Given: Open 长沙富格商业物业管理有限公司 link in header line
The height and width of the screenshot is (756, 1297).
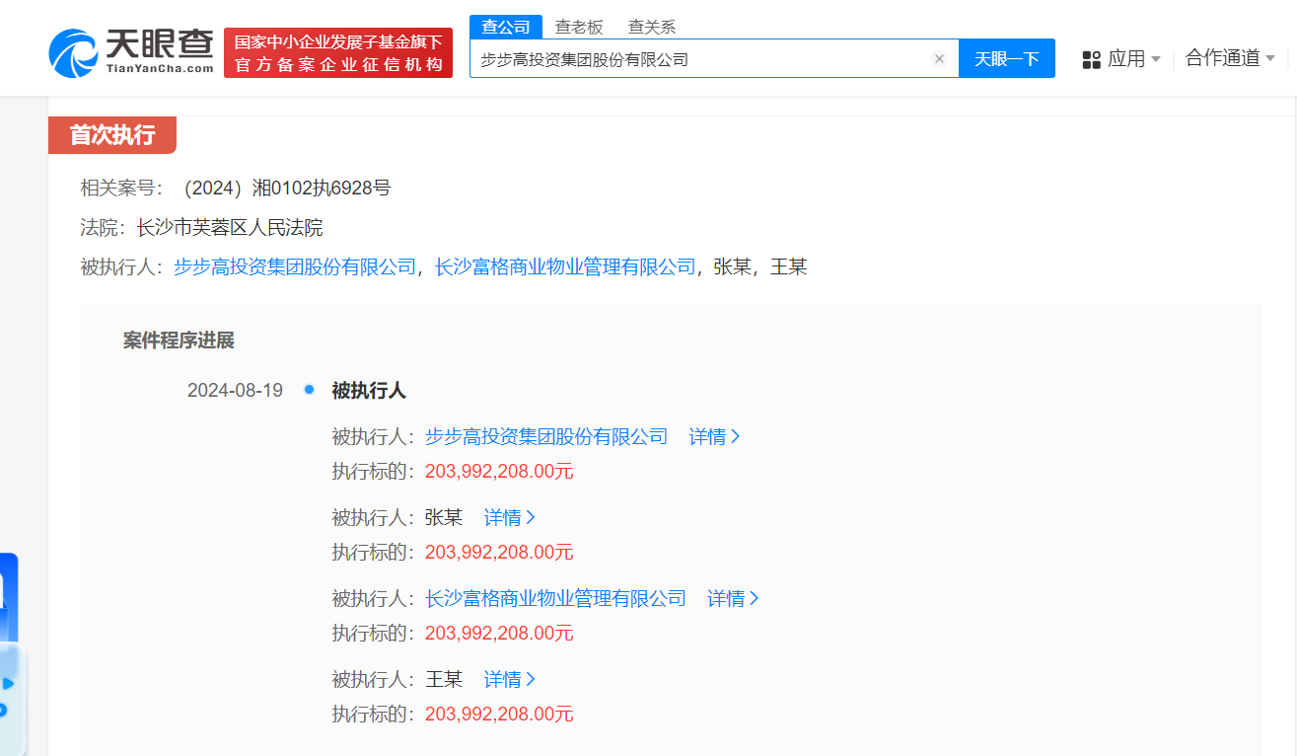Looking at the screenshot, I should tap(565, 266).
